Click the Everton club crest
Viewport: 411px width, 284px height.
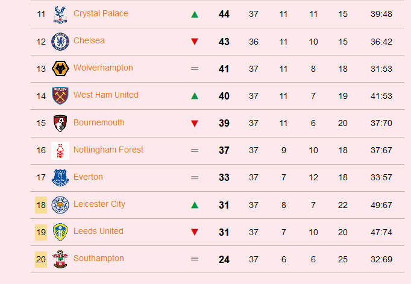60,177
